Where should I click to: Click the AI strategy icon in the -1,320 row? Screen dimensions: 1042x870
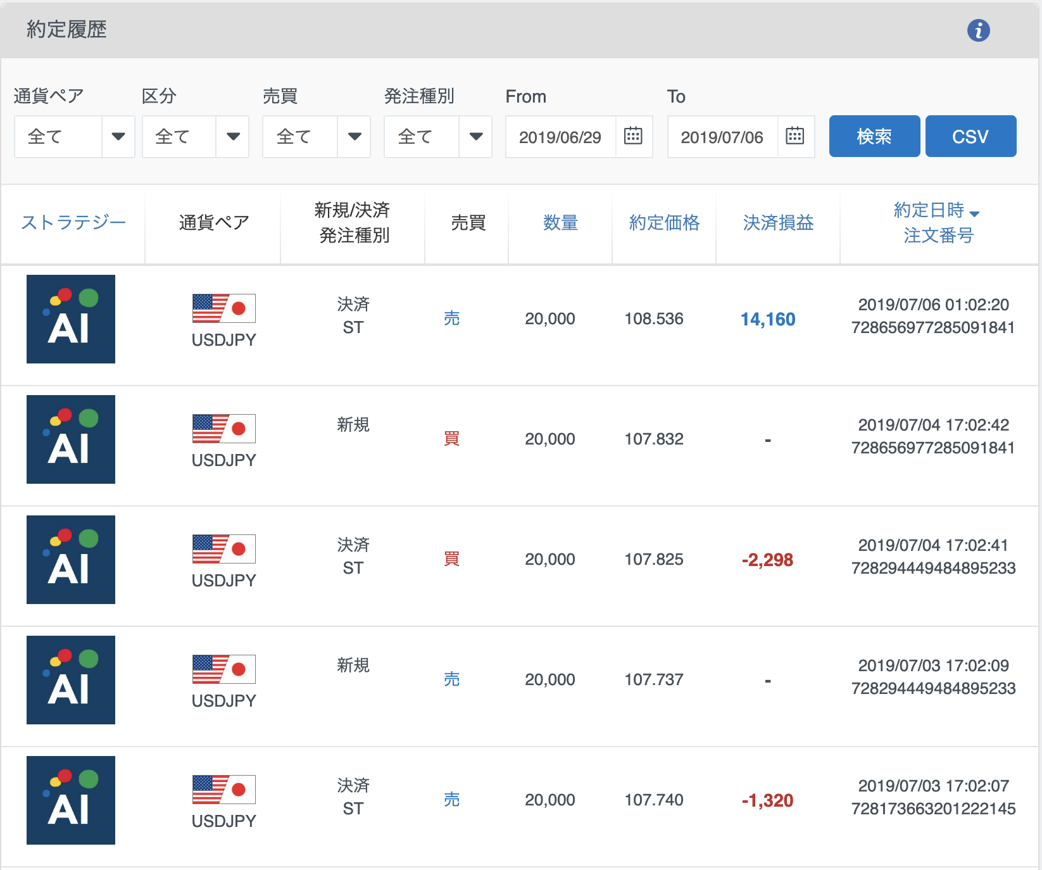[x=71, y=800]
